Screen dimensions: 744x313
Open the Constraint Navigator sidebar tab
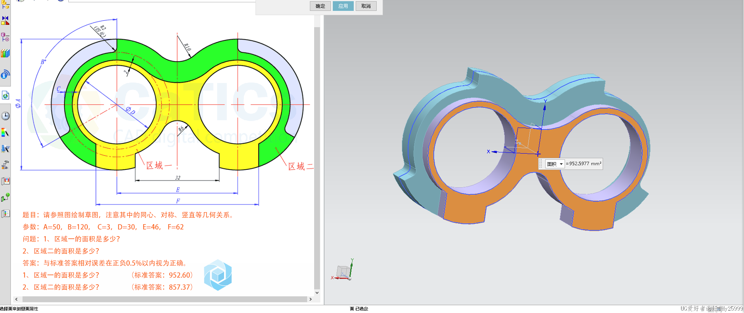[x=5, y=21]
